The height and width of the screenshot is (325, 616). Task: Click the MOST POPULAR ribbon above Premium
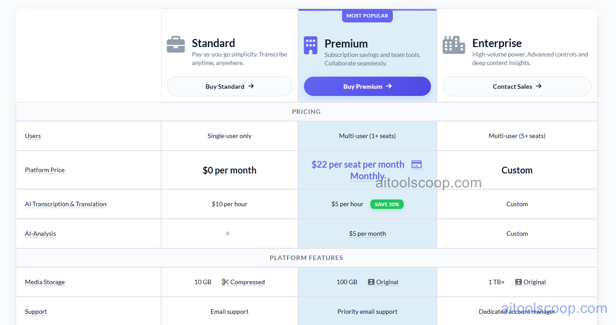[x=367, y=16]
